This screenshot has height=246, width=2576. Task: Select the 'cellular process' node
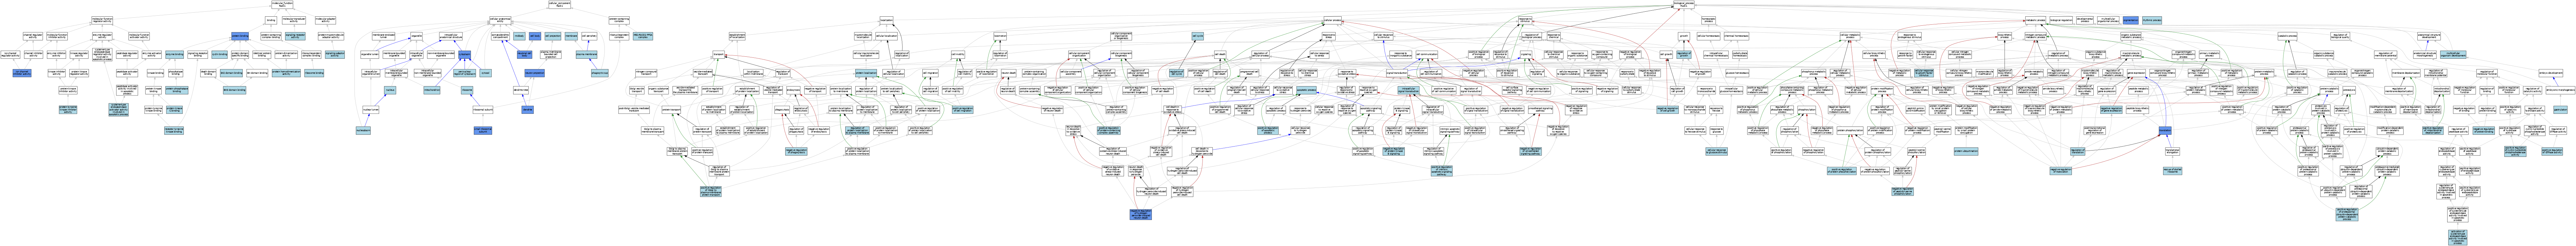(1333, 20)
